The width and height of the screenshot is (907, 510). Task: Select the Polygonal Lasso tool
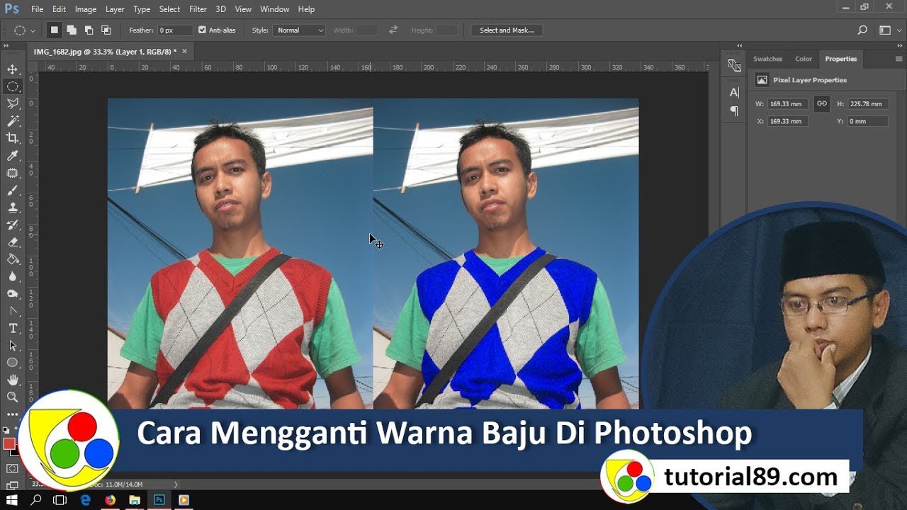13,103
